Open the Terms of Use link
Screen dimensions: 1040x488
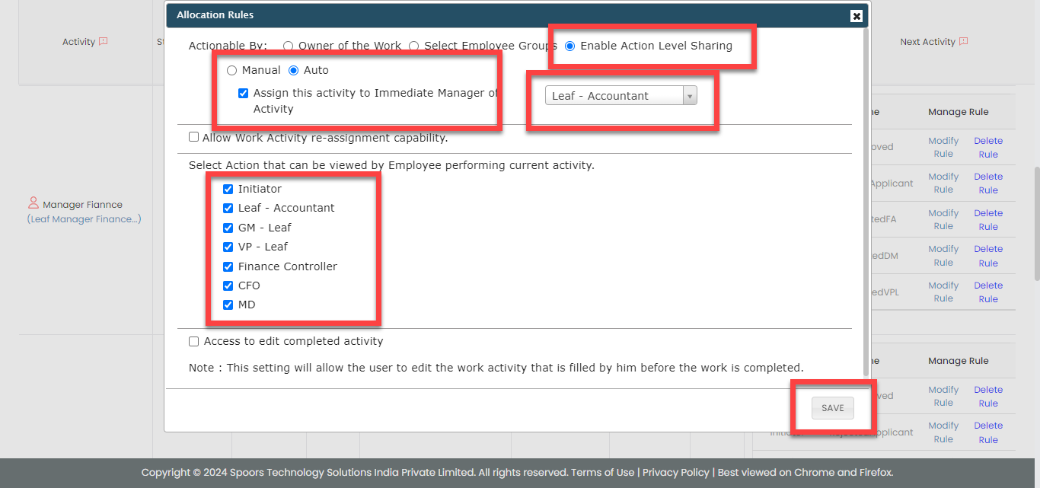click(x=602, y=472)
